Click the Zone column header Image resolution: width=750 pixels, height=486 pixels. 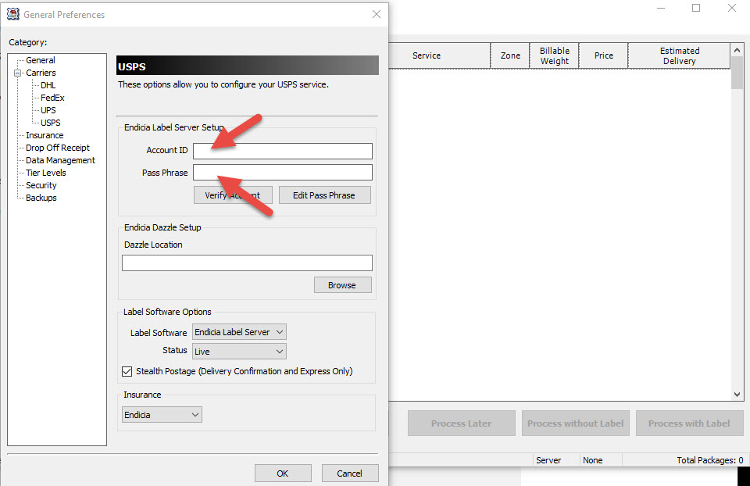[510, 55]
